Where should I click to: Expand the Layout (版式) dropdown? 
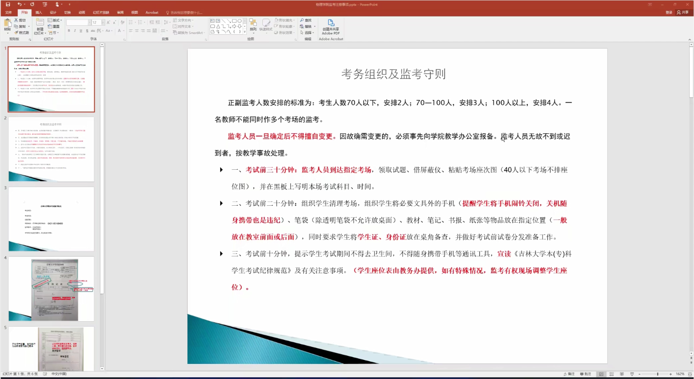[61, 20]
